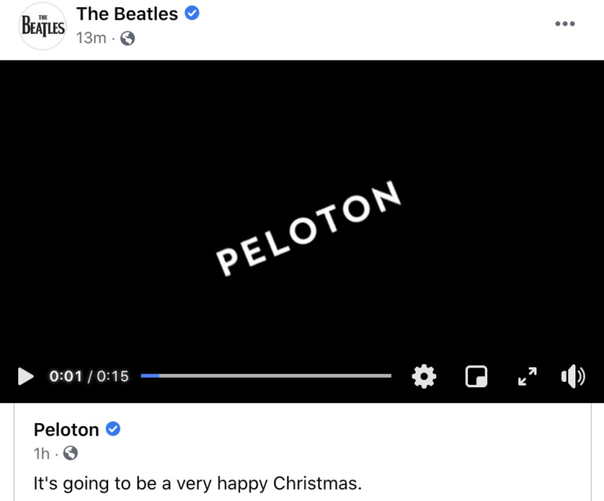Click the globe privacy icon beside 13m
Image resolution: width=604 pixels, height=501 pixels.
point(127,38)
